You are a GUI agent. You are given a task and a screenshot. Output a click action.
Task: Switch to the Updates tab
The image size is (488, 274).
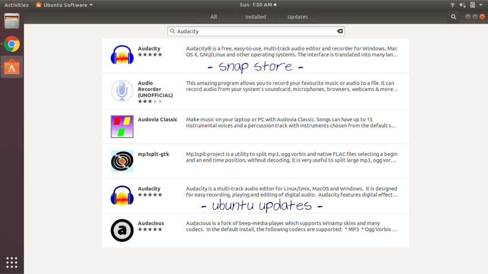pos(297,16)
